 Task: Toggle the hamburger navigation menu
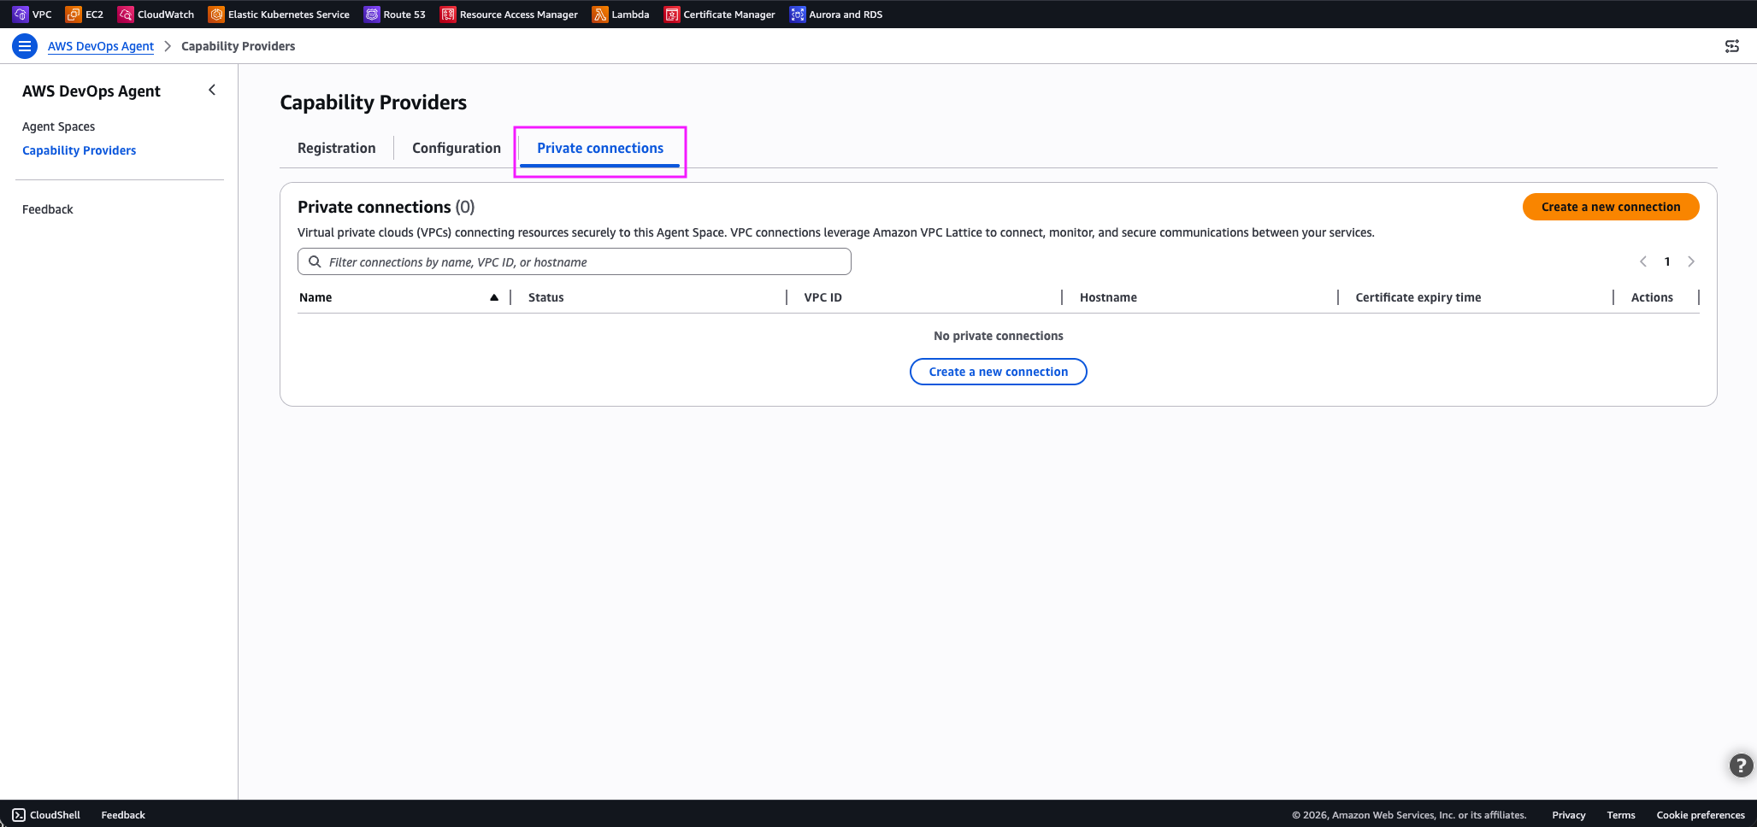pyautogui.click(x=25, y=46)
